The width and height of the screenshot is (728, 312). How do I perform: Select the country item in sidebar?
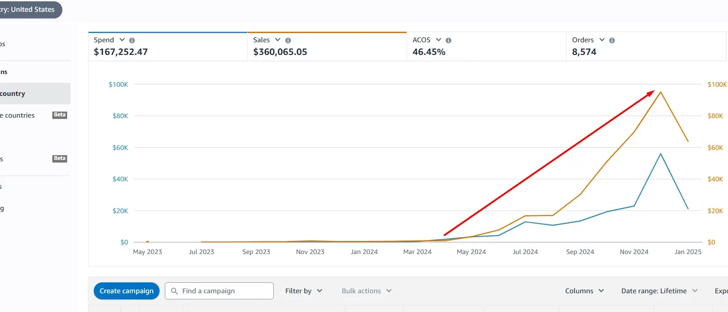(35, 94)
